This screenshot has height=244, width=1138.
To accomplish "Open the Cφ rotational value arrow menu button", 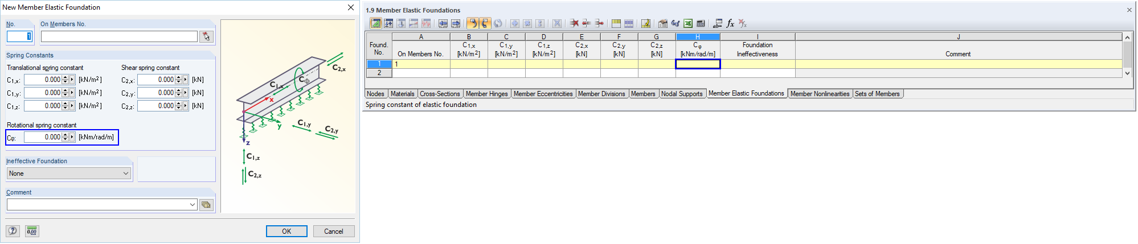I will tap(72, 137).
